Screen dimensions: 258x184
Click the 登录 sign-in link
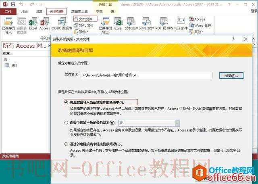(x=254, y=11)
